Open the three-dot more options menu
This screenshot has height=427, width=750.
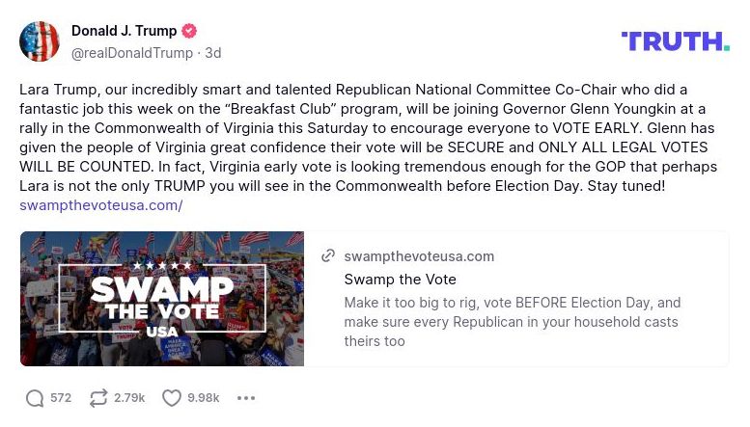coord(246,398)
